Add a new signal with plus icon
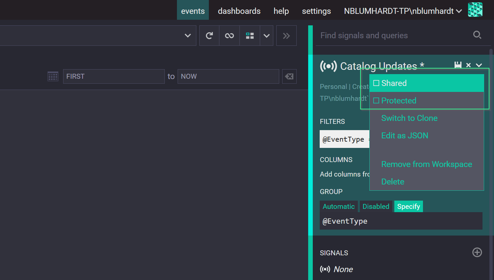This screenshot has width=494, height=280. (x=477, y=252)
